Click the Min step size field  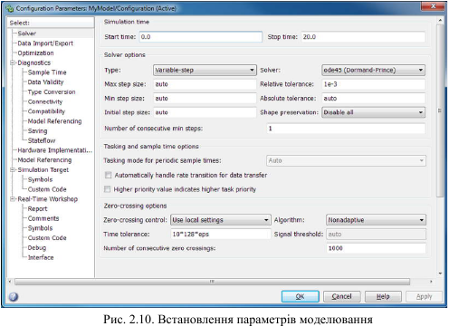tap(205, 99)
